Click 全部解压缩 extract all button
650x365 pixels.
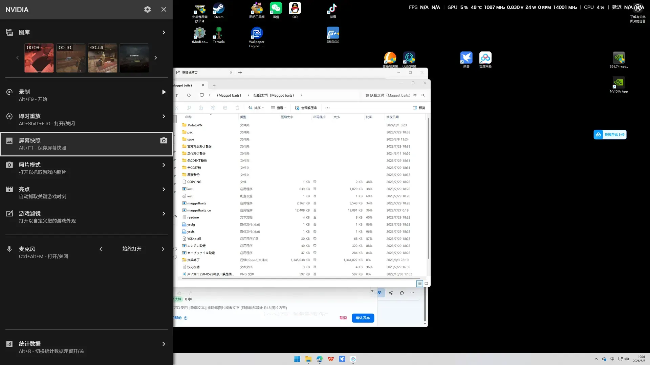306,108
